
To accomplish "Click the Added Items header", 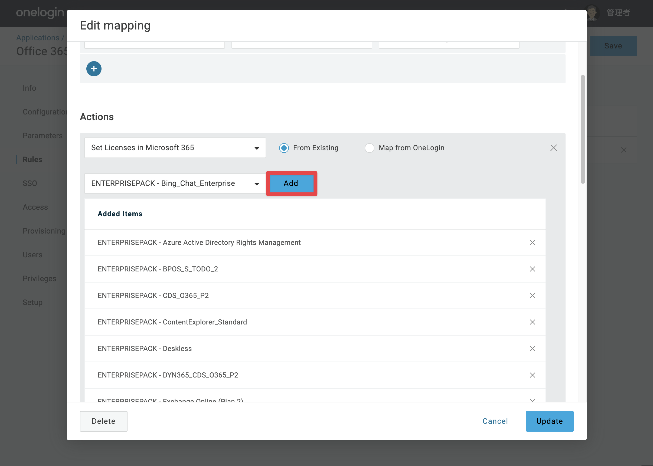I will [120, 214].
